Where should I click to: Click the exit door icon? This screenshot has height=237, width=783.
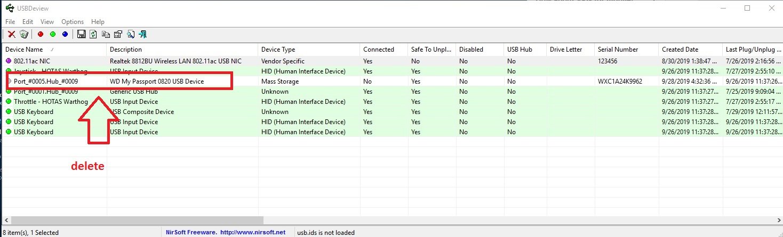pos(142,34)
